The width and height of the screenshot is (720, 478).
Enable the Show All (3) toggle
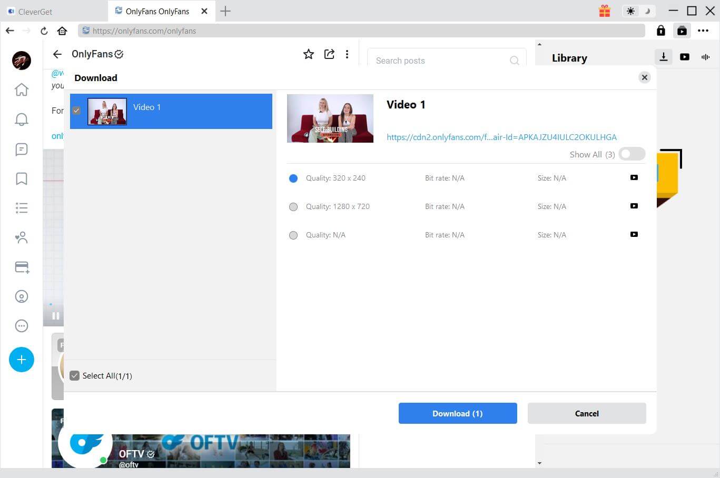point(632,154)
